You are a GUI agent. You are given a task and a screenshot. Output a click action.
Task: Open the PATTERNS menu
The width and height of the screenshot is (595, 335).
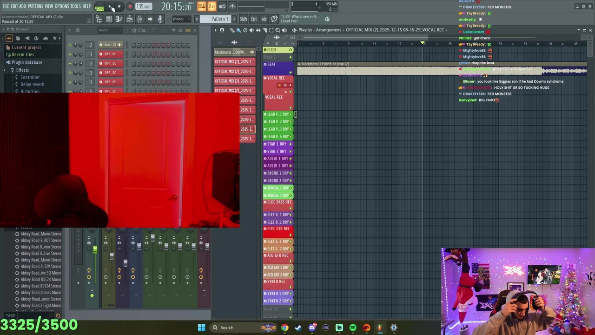pyautogui.click(x=35, y=7)
